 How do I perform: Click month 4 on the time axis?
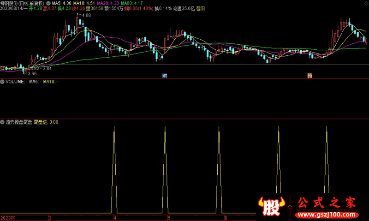click(115, 218)
